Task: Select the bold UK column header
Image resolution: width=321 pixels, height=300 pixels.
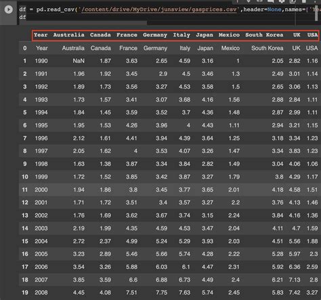Action: tap(297, 35)
